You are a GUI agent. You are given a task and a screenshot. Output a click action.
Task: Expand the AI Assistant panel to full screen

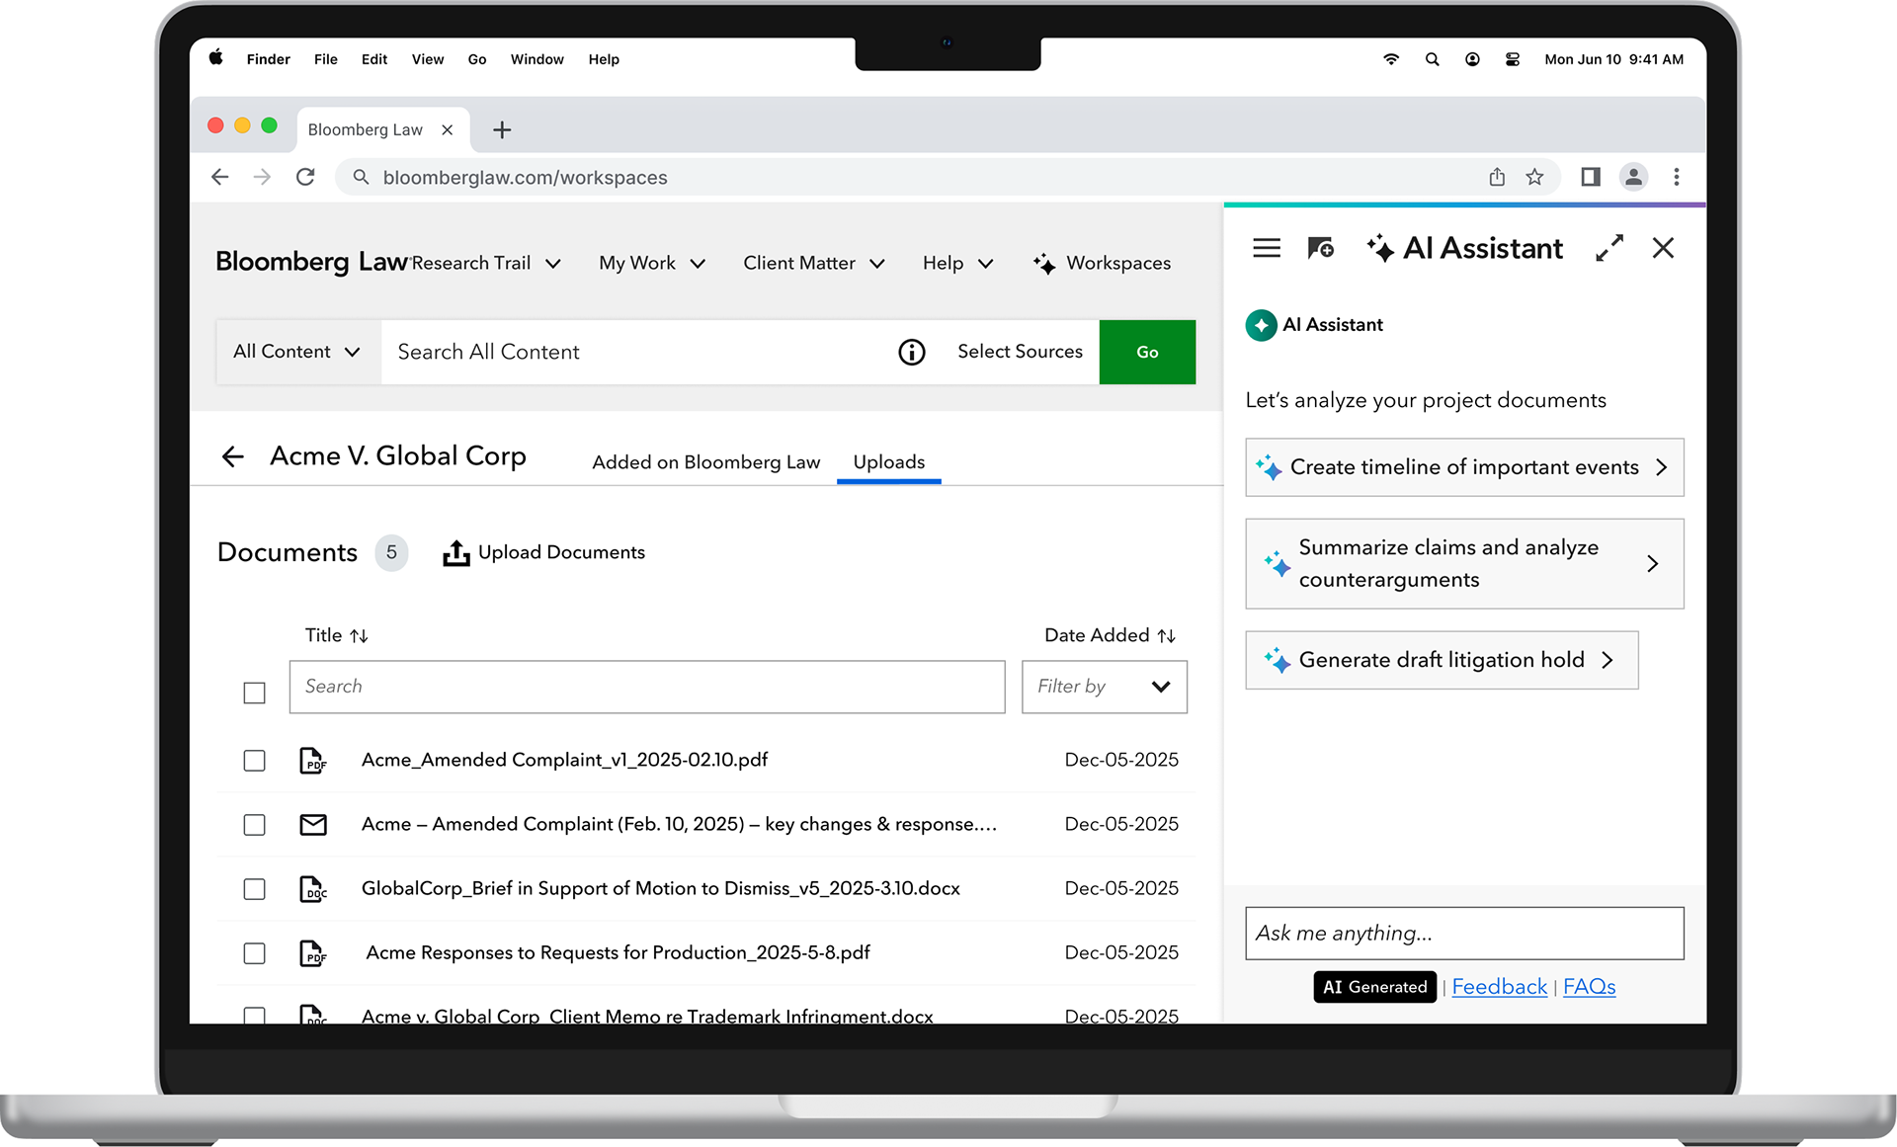coord(1609,248)
